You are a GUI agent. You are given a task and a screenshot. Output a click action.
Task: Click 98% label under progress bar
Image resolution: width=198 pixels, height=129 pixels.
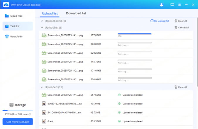coord(119,36)
